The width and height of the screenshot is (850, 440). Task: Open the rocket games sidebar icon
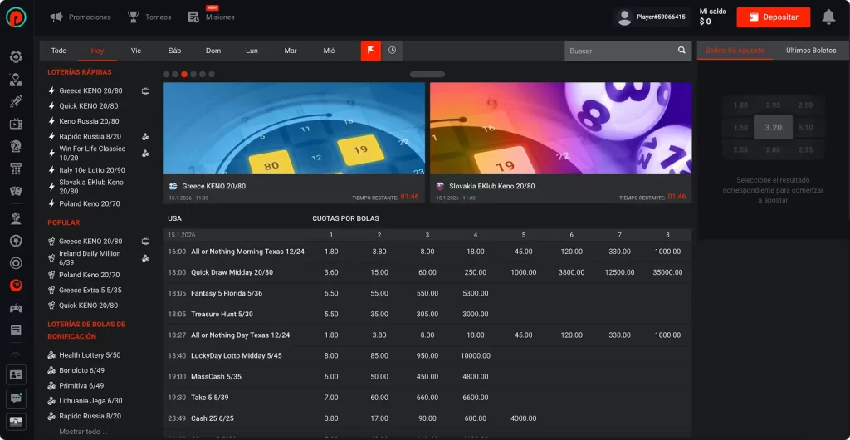point(16,101)
